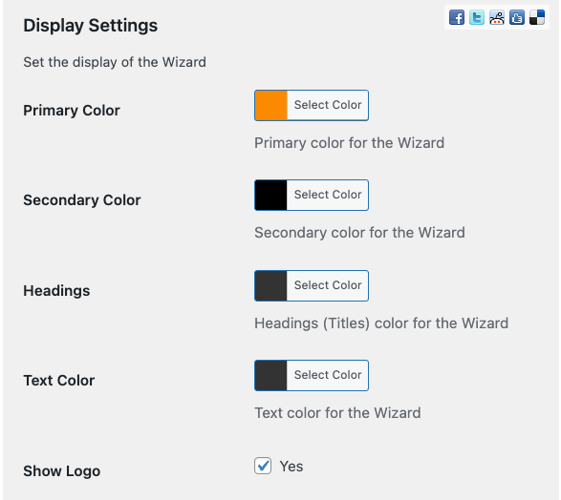Click the Twitter share icon
Image resolution: width=561 pixels, height=500 pixels.
click(477, 17)
